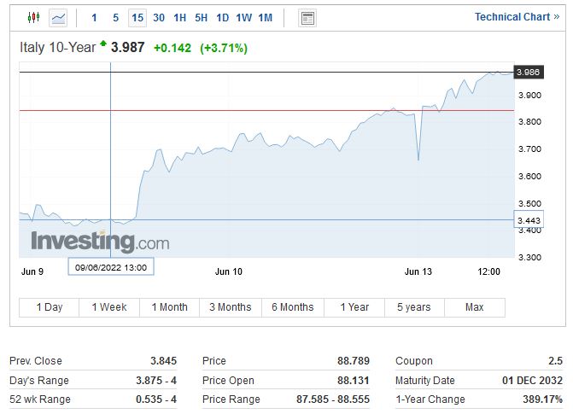Switch range to 3 Months
Screen dimensions: 573x414
(231, 307)
